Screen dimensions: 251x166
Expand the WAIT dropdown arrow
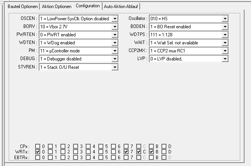225,43
